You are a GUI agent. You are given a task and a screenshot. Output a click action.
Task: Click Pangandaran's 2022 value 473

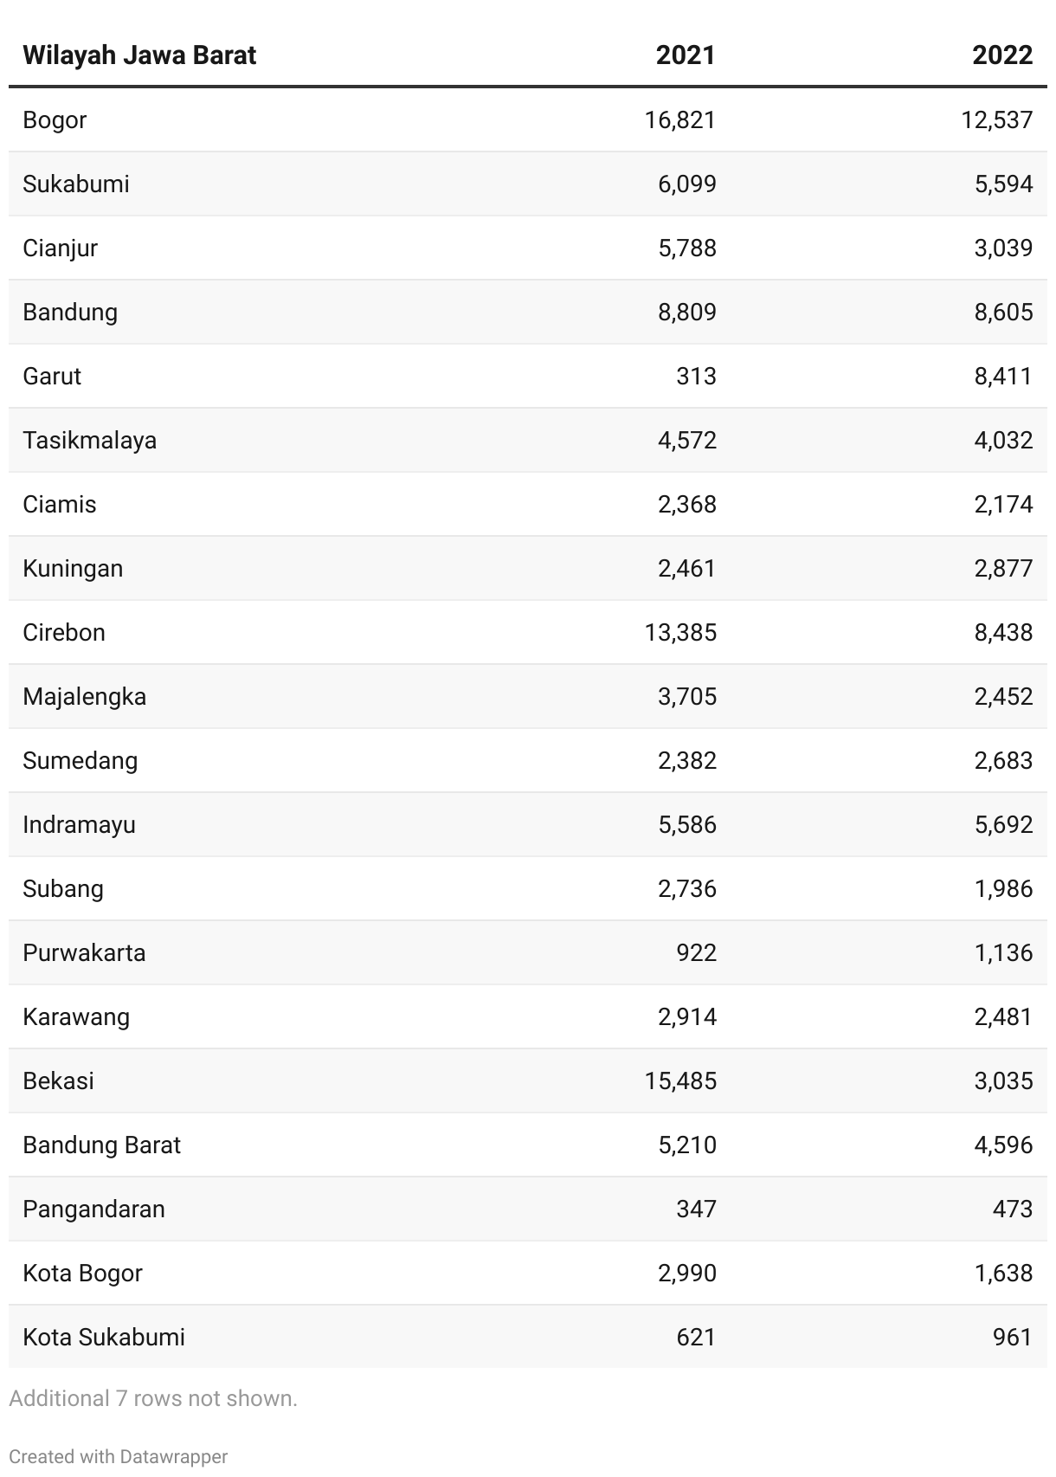(x=1013, y=1209)
